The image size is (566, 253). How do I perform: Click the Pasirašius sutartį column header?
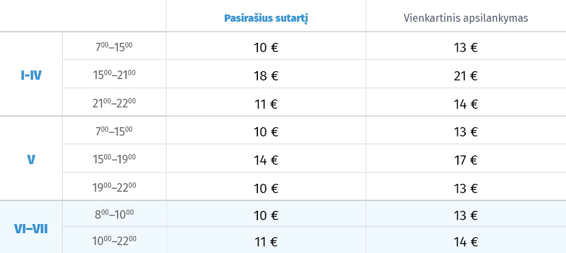tap(266, 18)
